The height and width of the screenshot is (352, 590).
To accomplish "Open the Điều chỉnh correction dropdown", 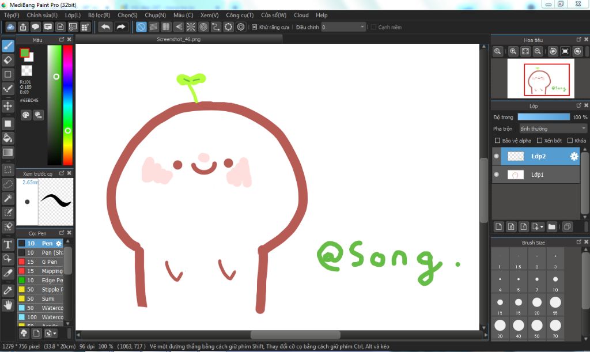I will tap(343, 27).
